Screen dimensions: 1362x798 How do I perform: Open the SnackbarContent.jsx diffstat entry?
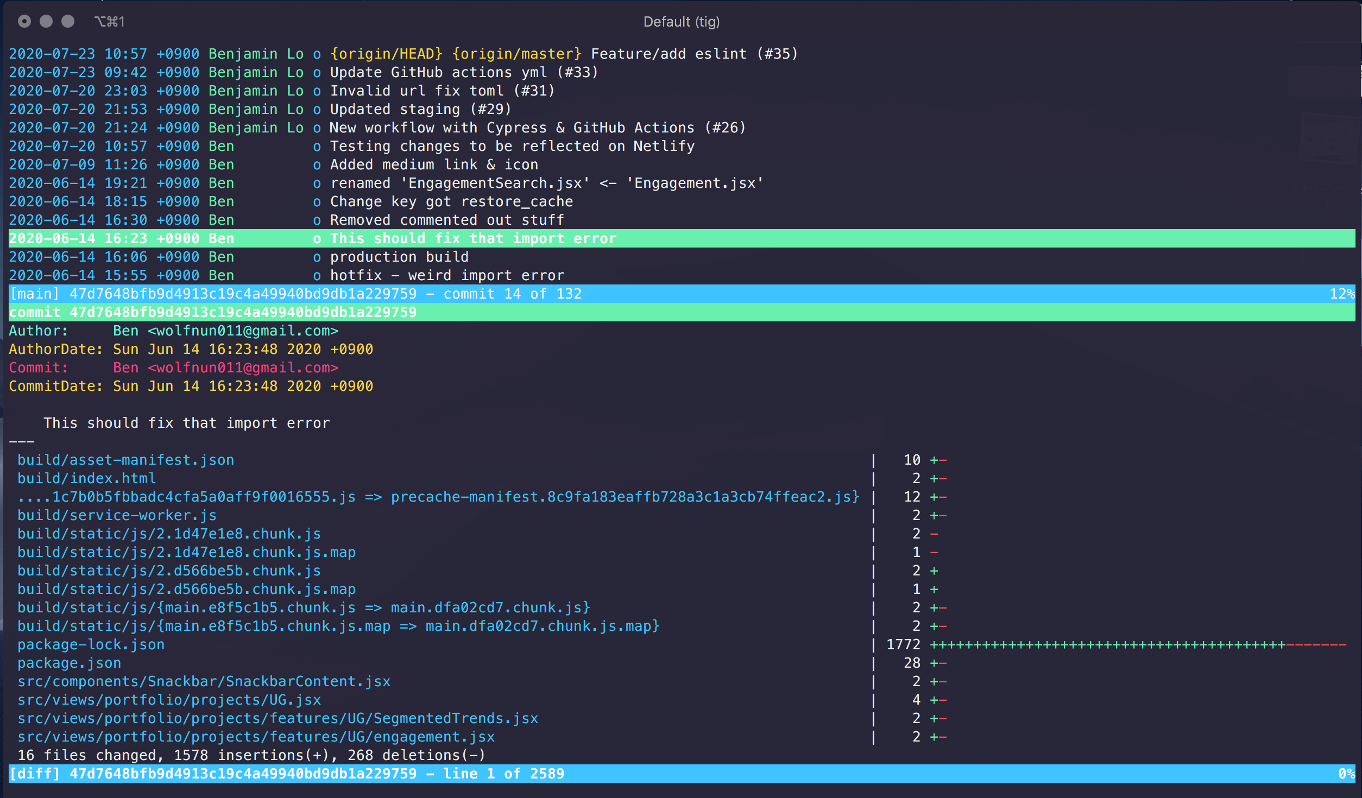[x=204, y=681]
